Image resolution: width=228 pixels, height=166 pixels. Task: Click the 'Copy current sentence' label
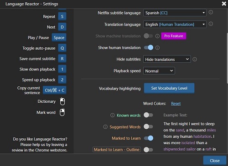point(29,91)
